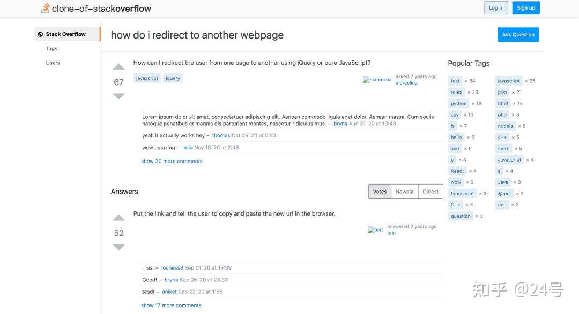579x314 pixels.
Task: Click the Sign up button in the header
Action: click(525, 7)
